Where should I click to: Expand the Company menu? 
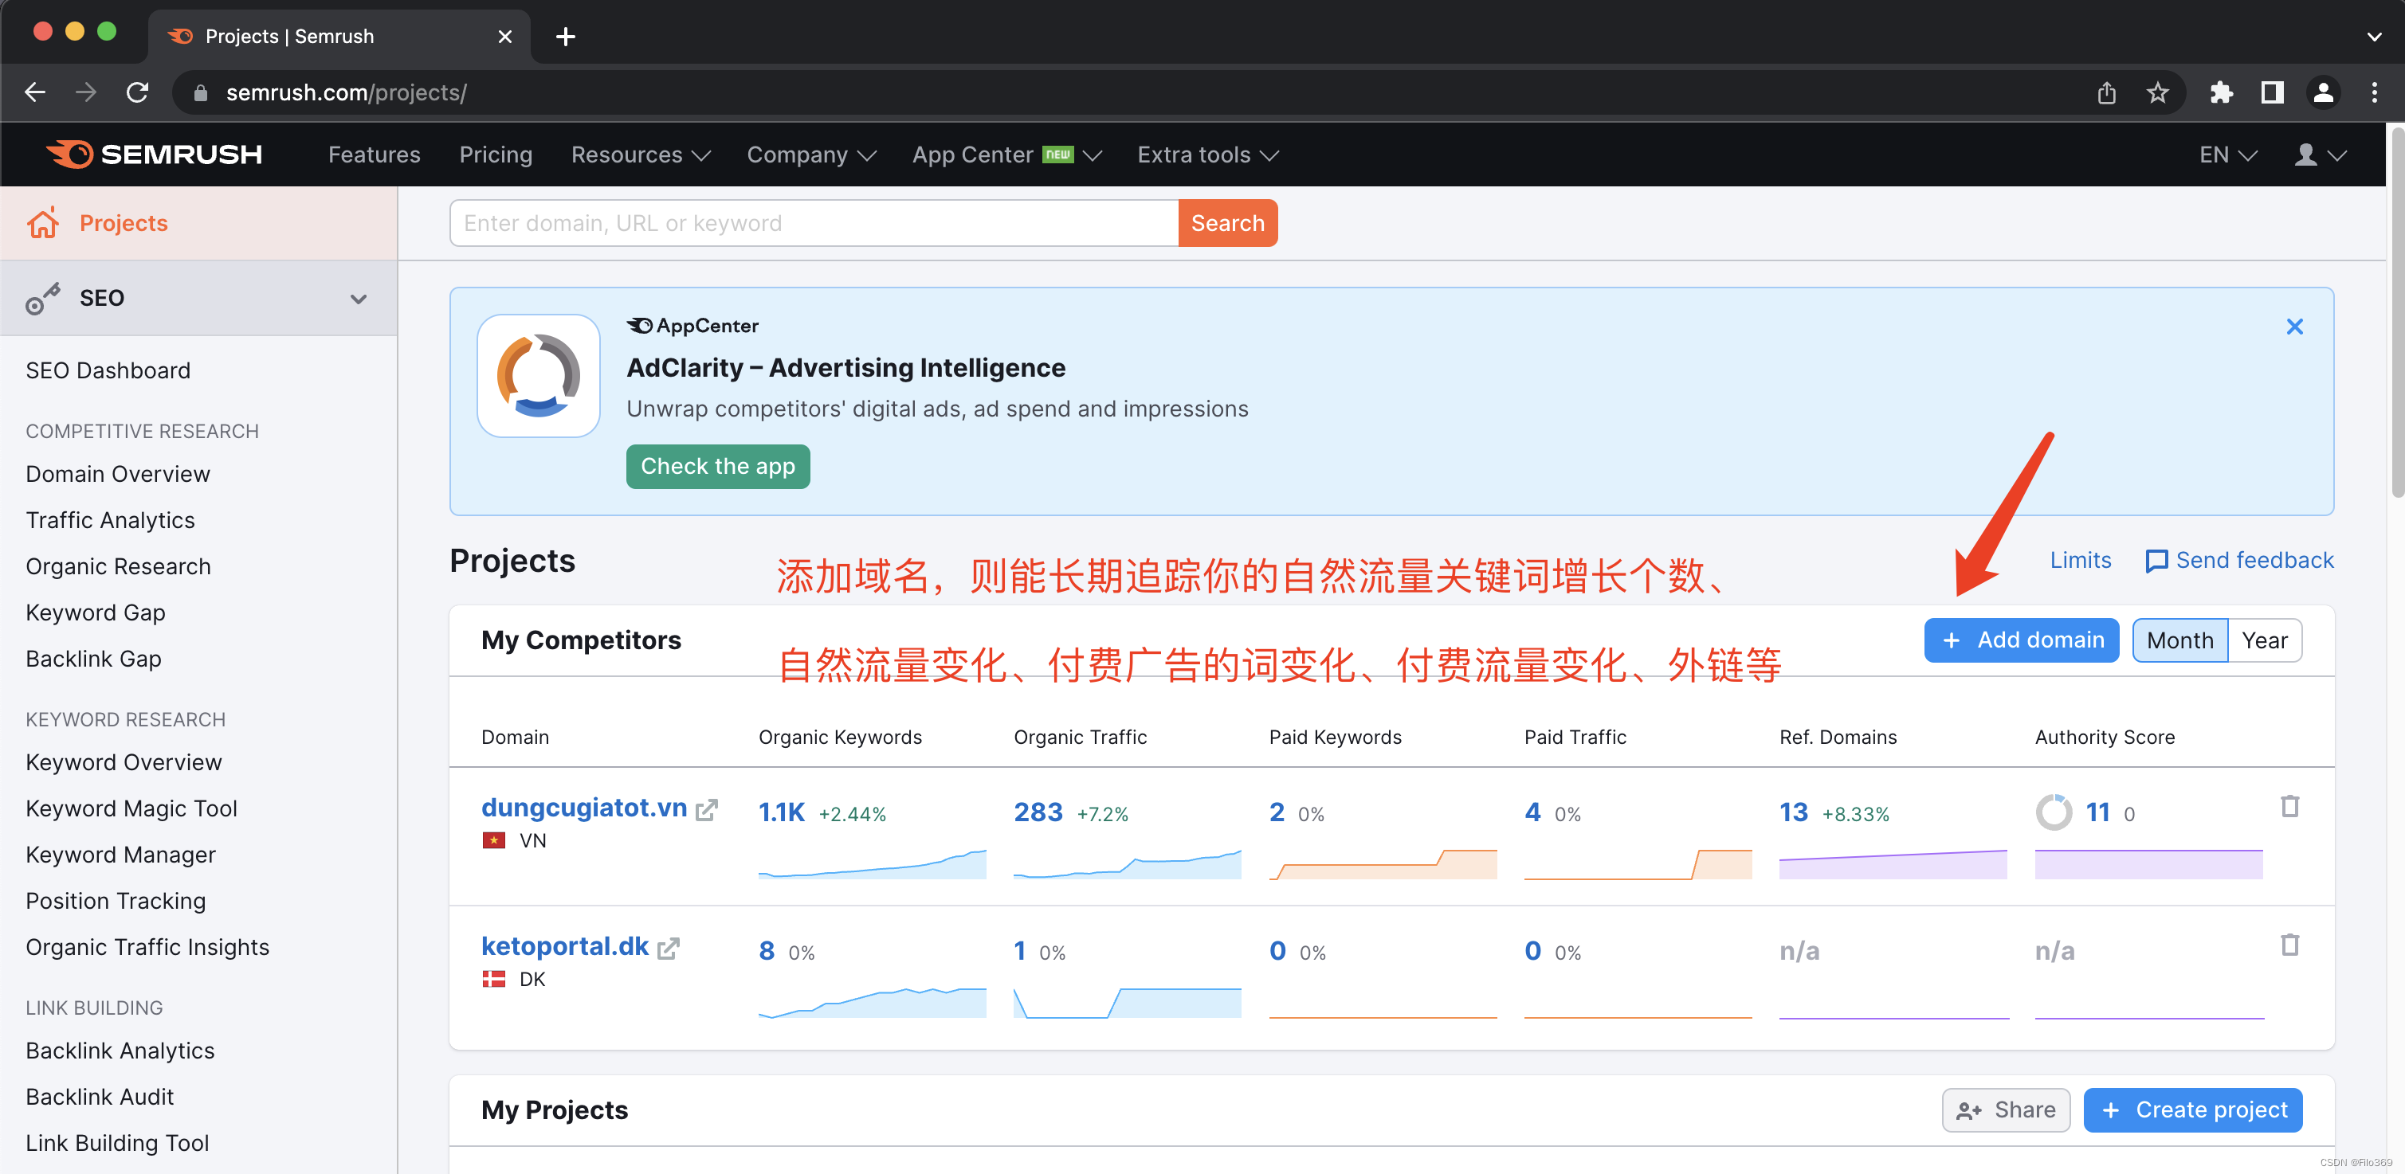click(810, 155)
